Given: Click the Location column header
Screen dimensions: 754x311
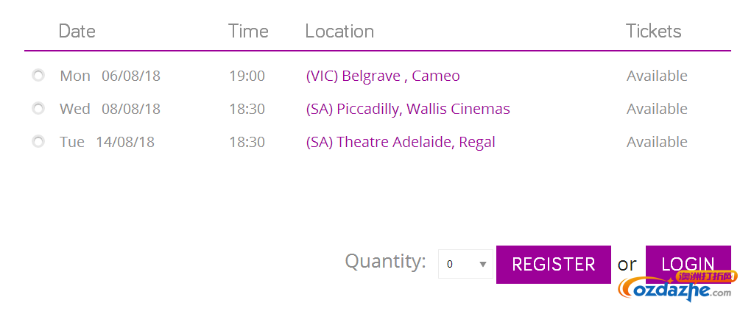Looking at the screenshot, I should click(x=339, y=31).
